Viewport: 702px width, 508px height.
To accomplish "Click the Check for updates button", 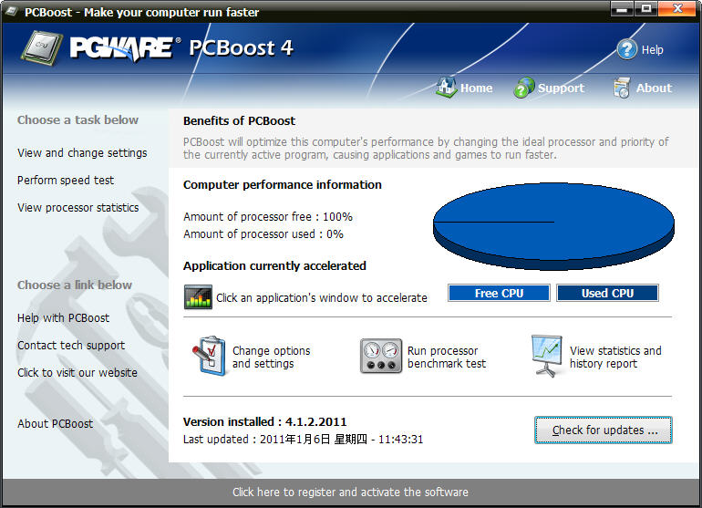I will [603, 430].
